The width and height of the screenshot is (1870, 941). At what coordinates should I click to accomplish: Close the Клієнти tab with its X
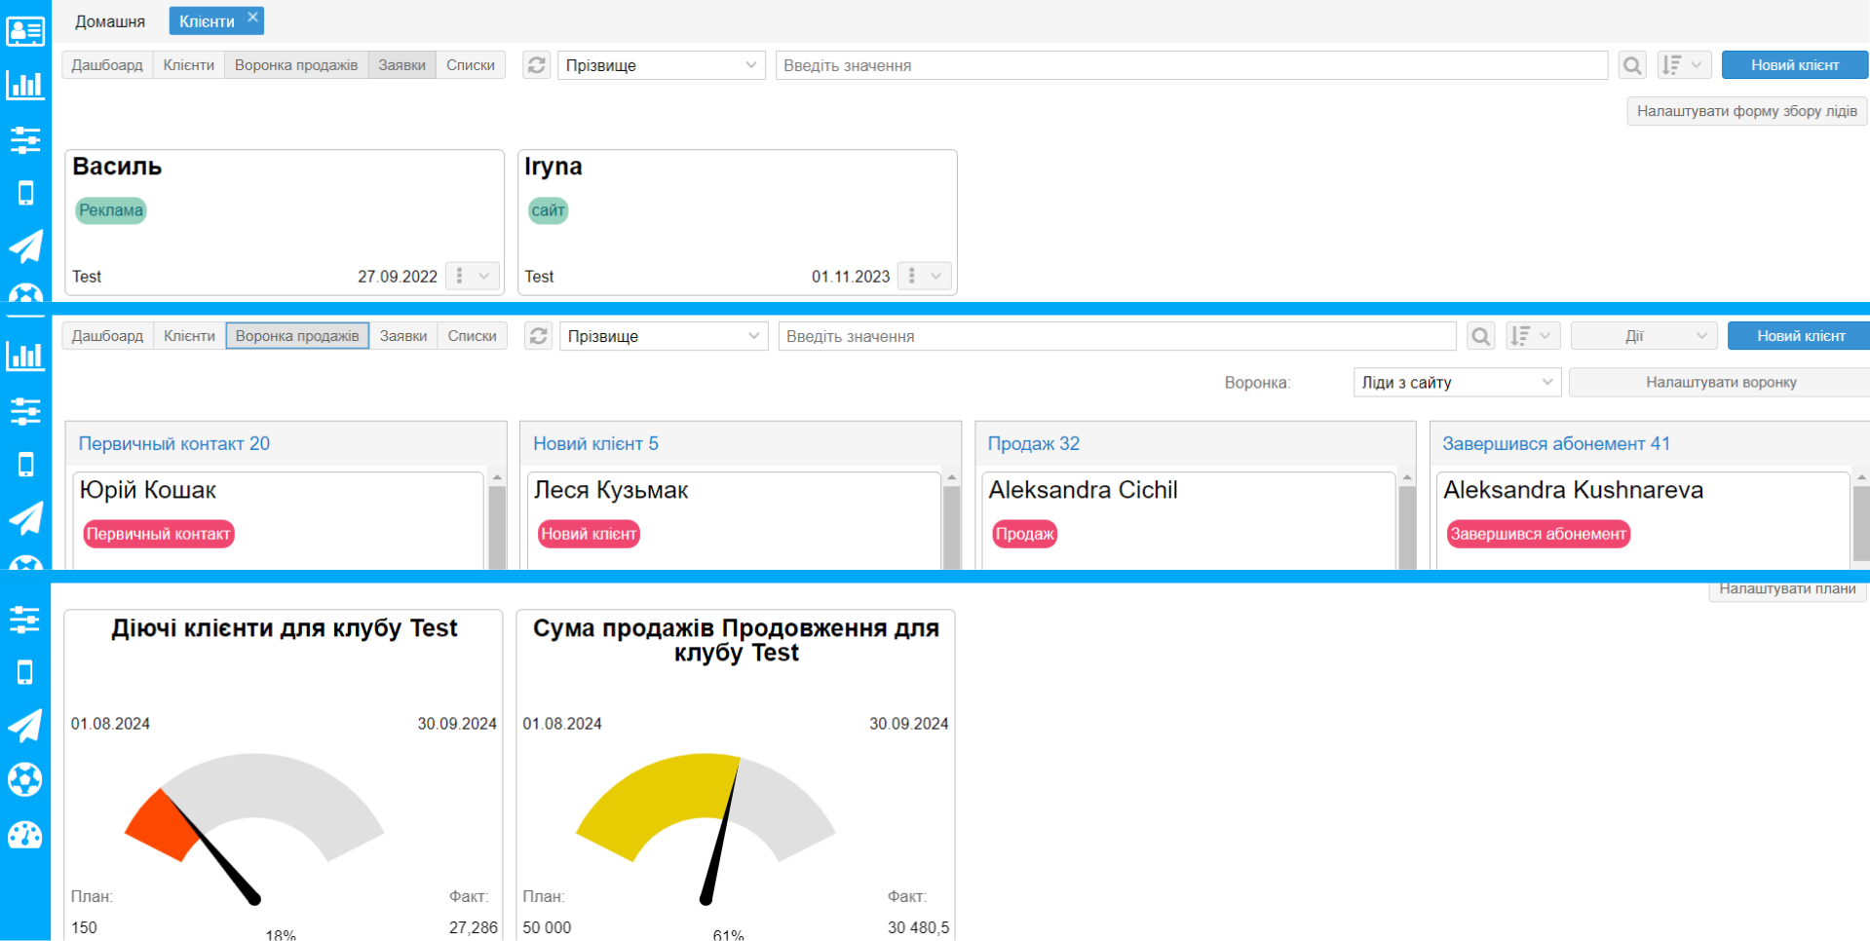252,17
